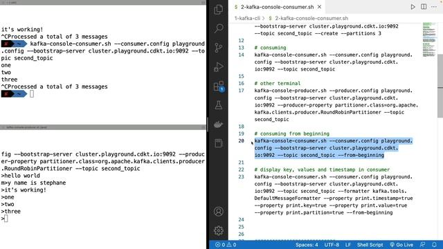
Task: Click the bottom terminal pane title bar
Action: (x=103, y=127)
